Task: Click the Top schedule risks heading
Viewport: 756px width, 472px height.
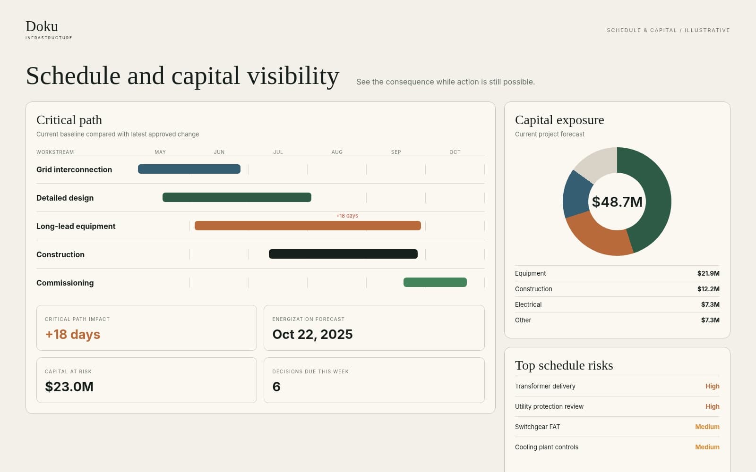Action: click(564, 365)
